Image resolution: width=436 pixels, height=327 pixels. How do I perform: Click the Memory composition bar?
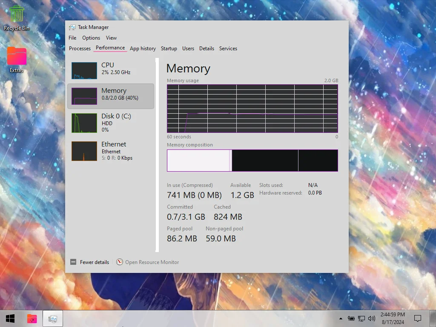[x=252, y=161]
